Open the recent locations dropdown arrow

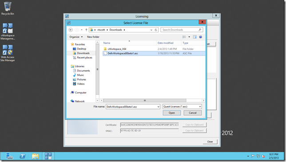(x=82, y=30)
